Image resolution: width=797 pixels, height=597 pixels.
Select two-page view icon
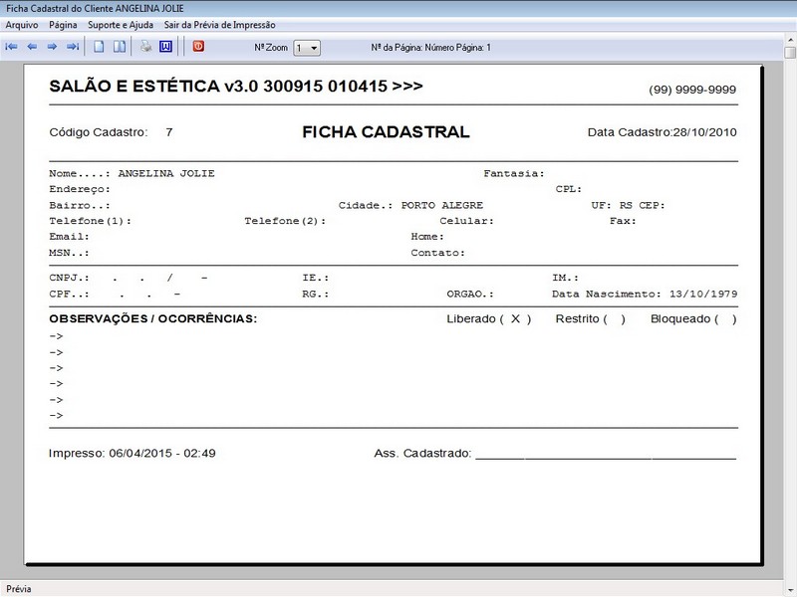[120, 47]
